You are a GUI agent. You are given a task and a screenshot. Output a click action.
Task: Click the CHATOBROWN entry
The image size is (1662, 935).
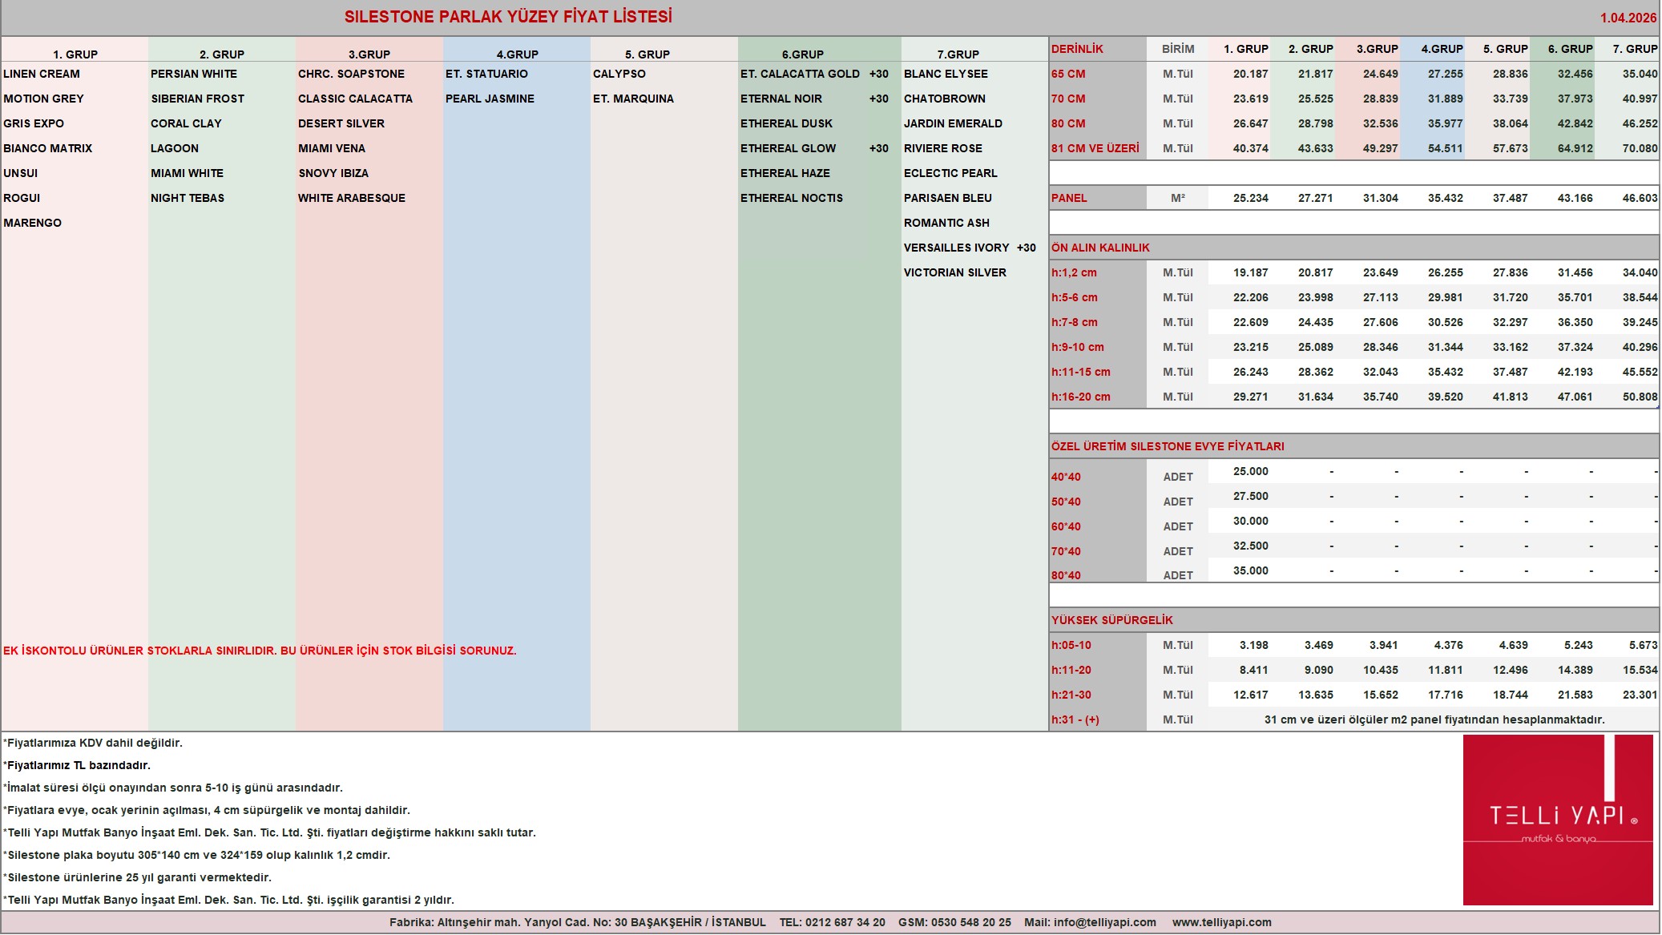tap(945, 99)
